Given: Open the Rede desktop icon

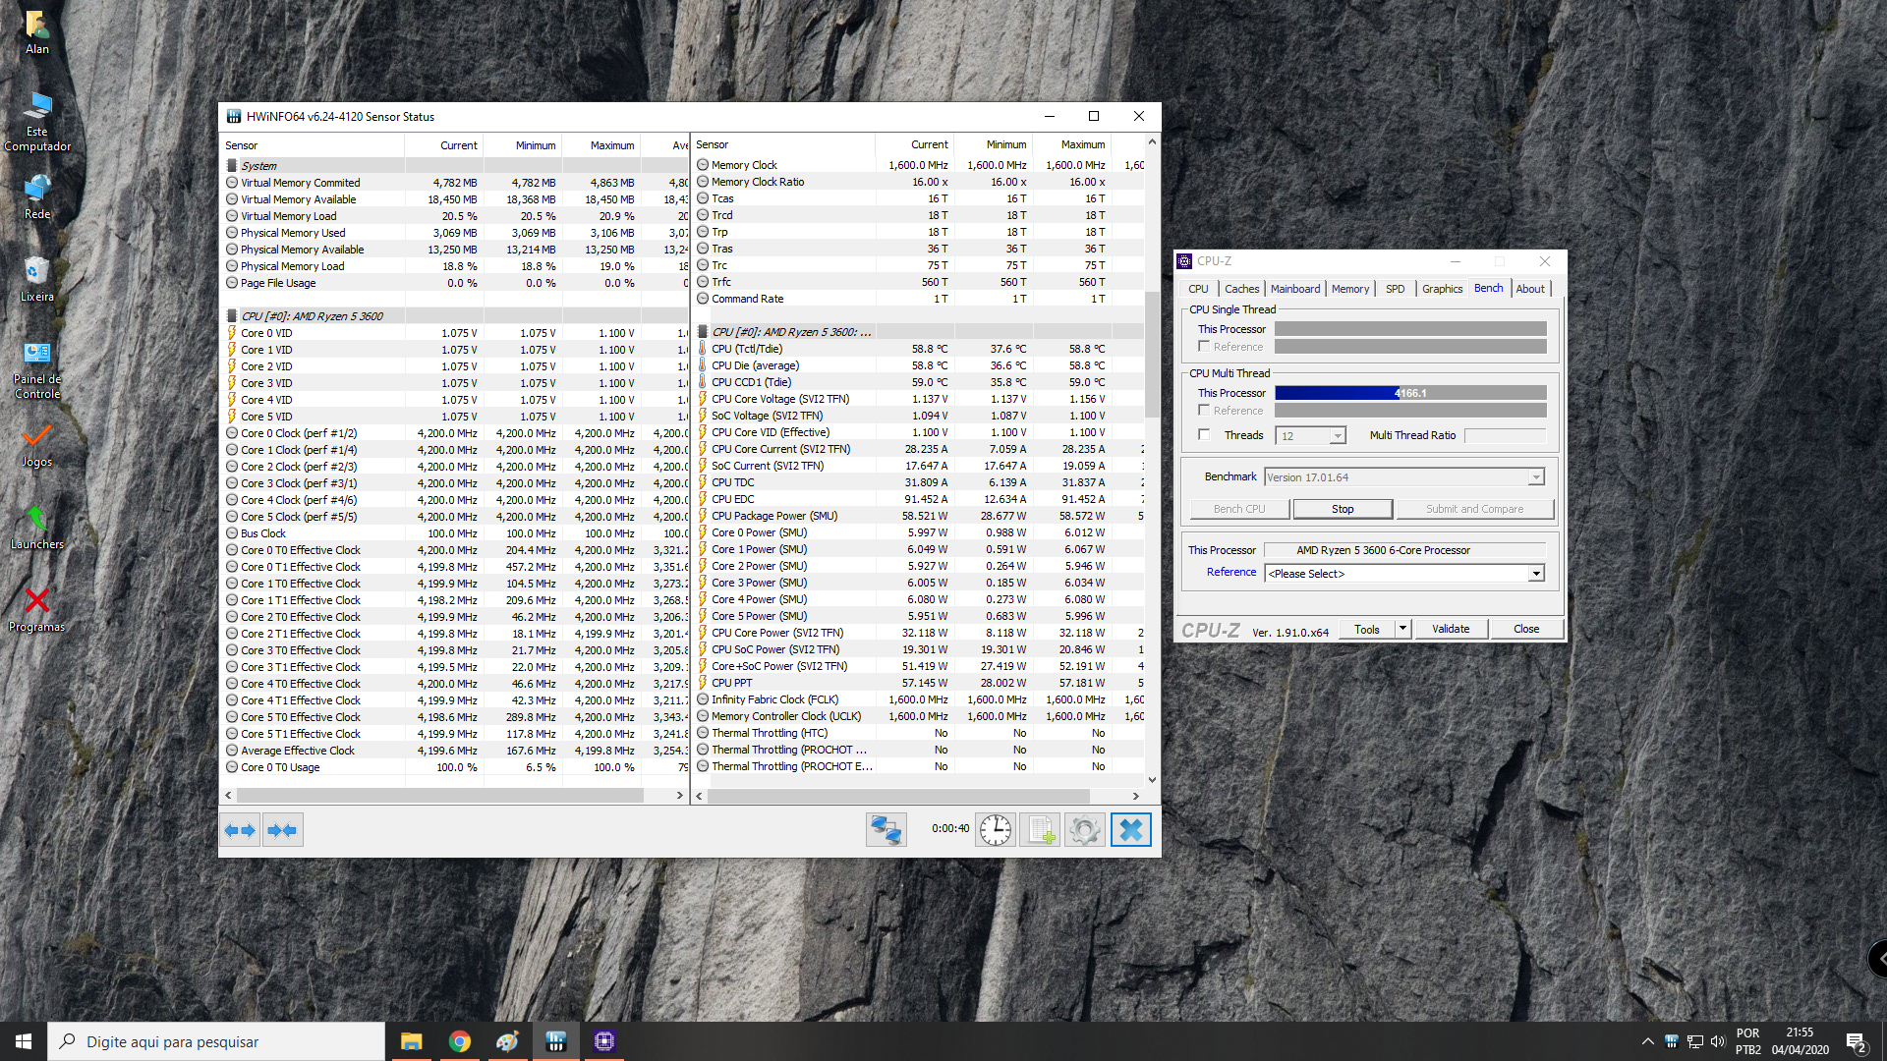Looking at the screenshot, I should [37, 196].
